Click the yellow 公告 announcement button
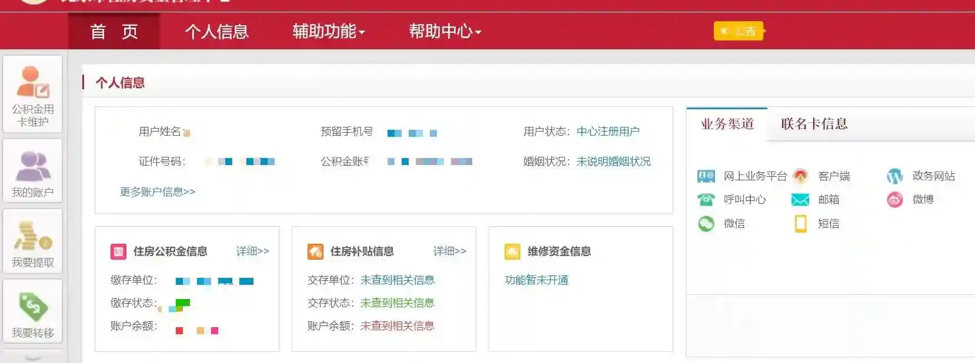Image resolution: width=975 pixels, height=363 pixels. click(x=739, y=31)
